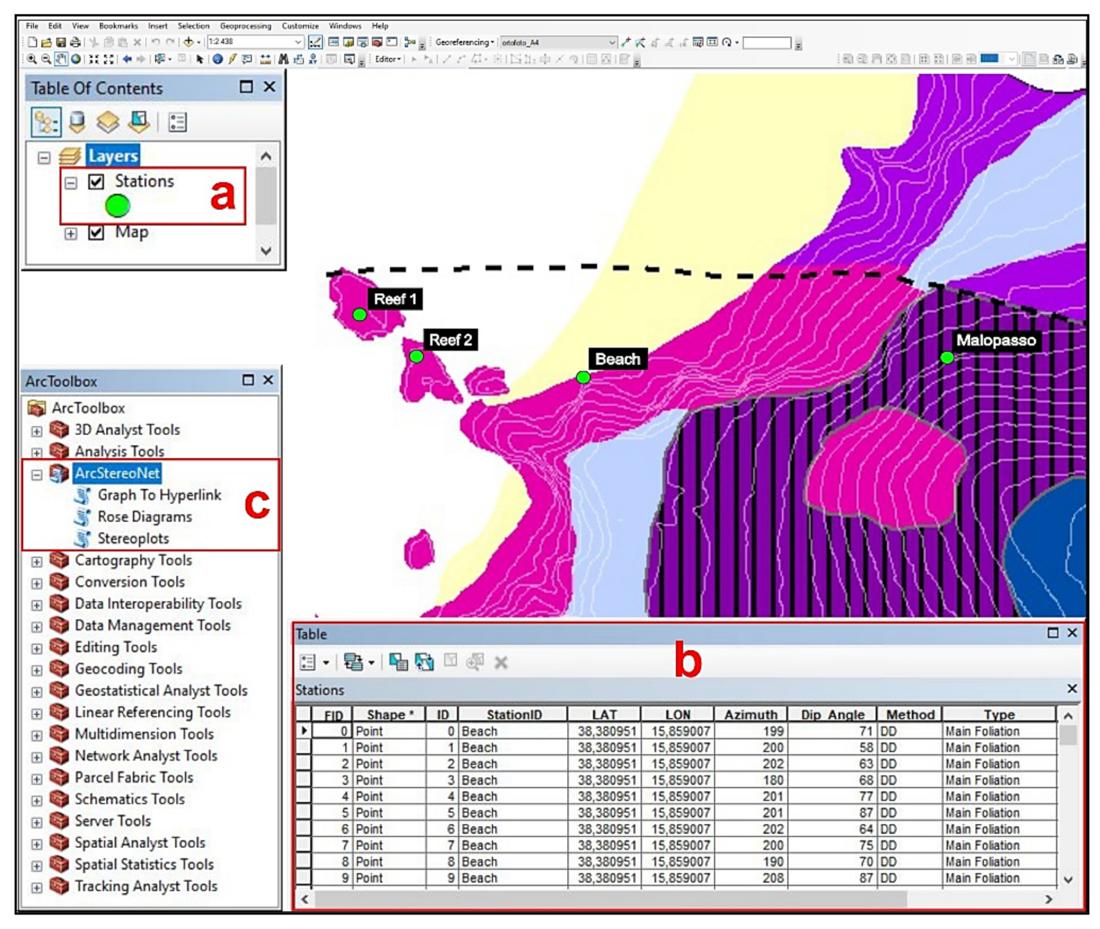Expand the Map layer tree node

pos(71,233)
